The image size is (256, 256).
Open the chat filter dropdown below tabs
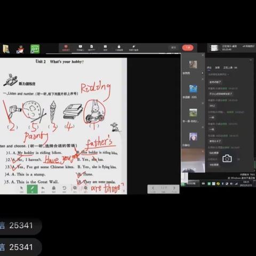pos(219,74)
